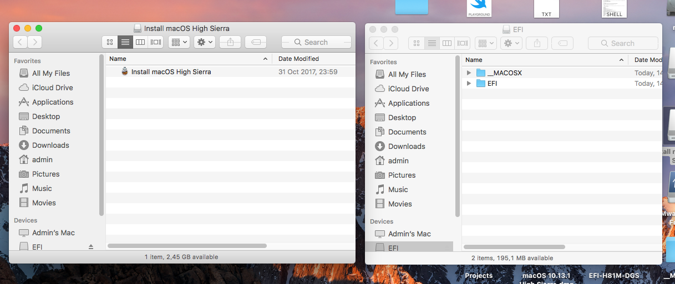Go back in Install macOS window
Screen dimensions: 675x284
click(x=21, y=42)
